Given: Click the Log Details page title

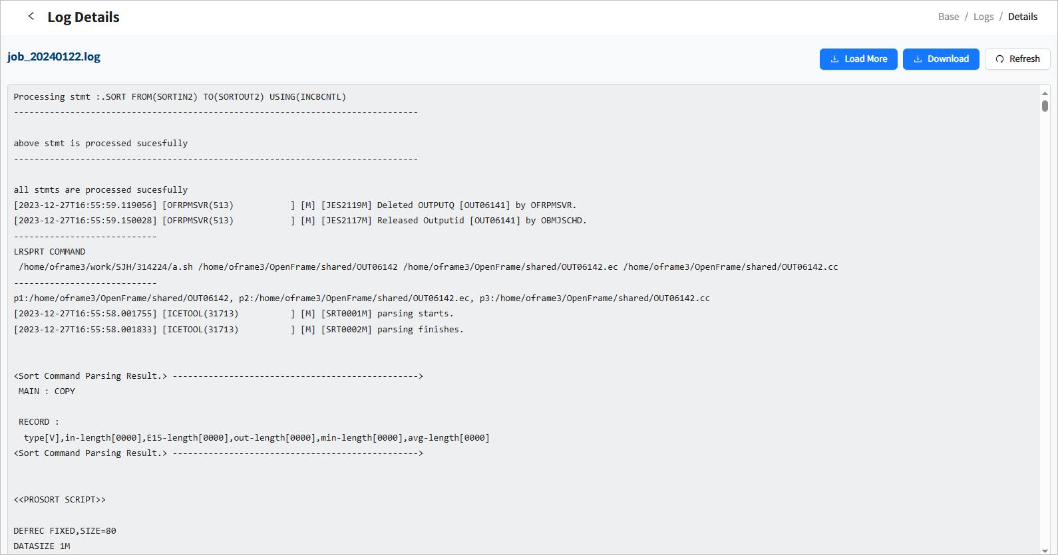Looking at the screenshot, I should tap(83, 17).
